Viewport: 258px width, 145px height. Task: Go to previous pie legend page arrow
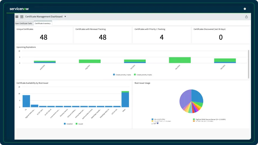pyautogui.click(x=152, y=124)
